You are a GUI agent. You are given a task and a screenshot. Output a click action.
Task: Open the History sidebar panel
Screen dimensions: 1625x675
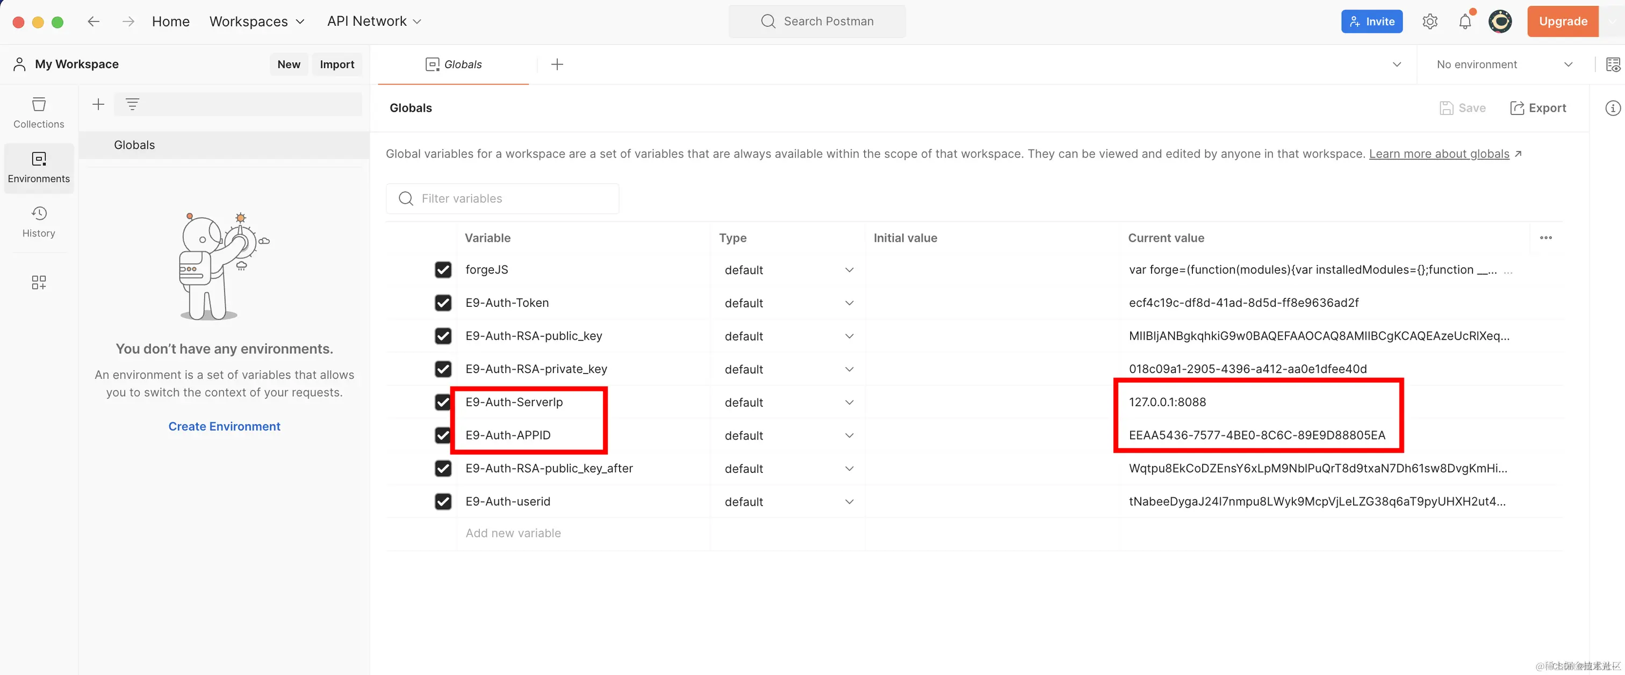(39, 221)
